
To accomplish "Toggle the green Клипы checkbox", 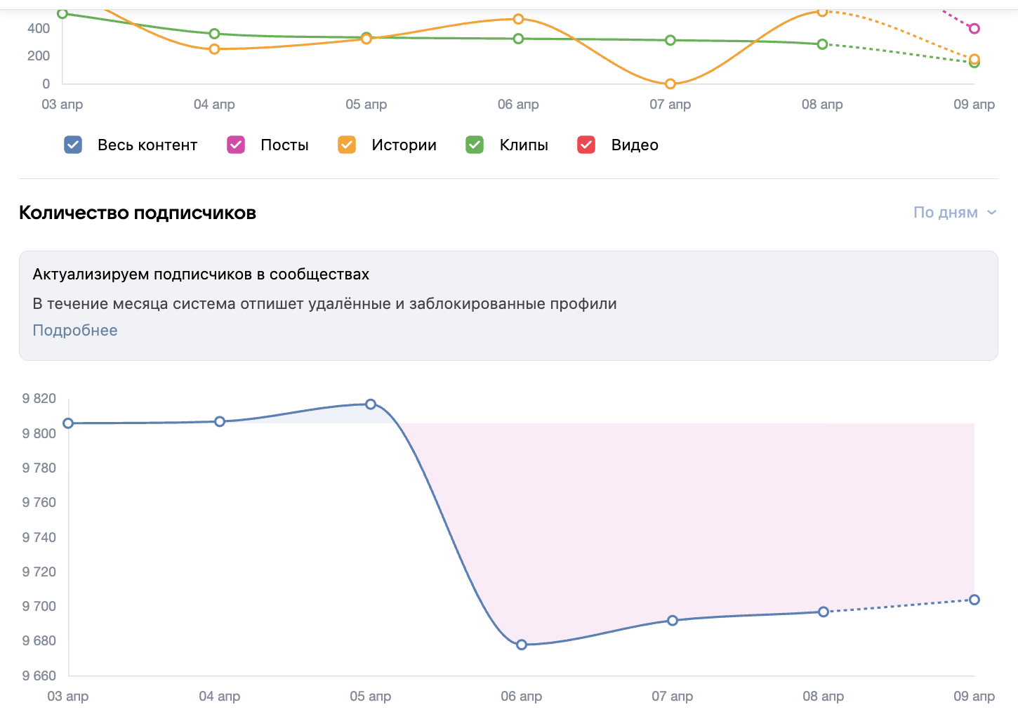I will click(x=475, y=145).
